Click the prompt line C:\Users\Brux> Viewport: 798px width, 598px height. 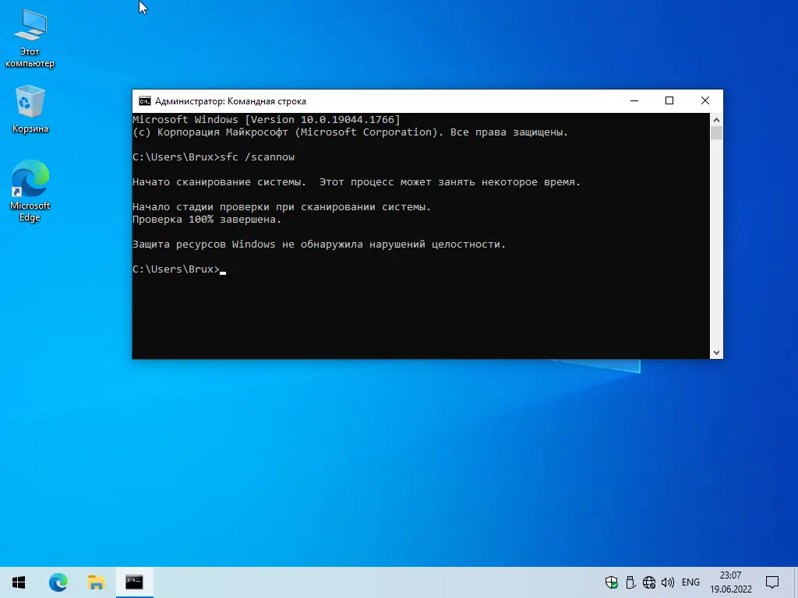pos(176,269)
